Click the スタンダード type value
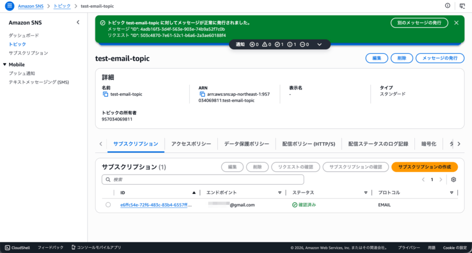The image size is (472, 253). coord(393,94)
